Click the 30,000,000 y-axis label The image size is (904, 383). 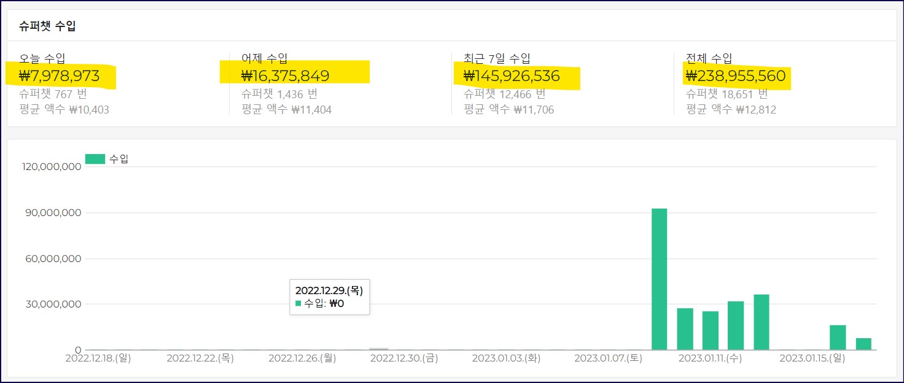tap(54, 304)
